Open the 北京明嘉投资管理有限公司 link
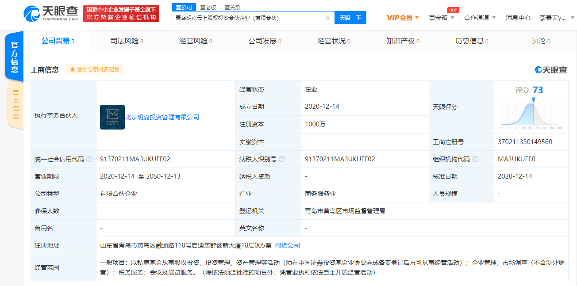The image size is (577, 286). (162, 117)
